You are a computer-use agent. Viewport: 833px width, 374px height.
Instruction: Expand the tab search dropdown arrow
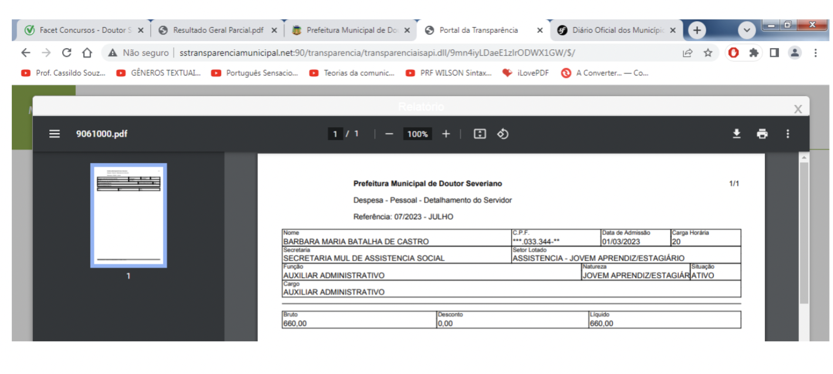point(746,30)
